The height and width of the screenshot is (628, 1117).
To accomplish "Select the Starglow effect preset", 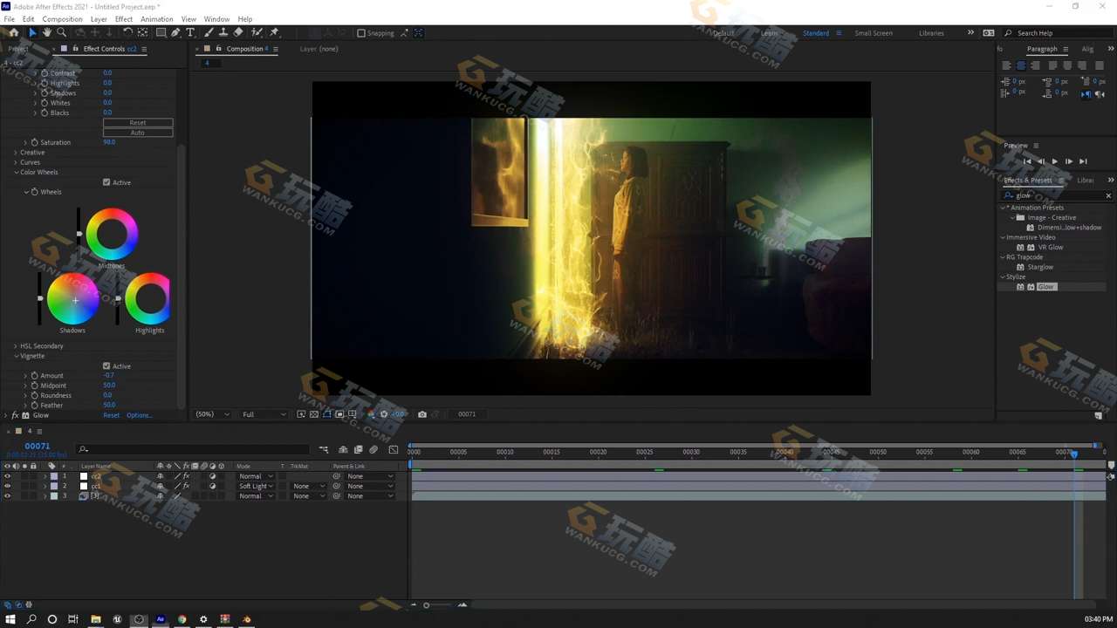I will 1040,267.
